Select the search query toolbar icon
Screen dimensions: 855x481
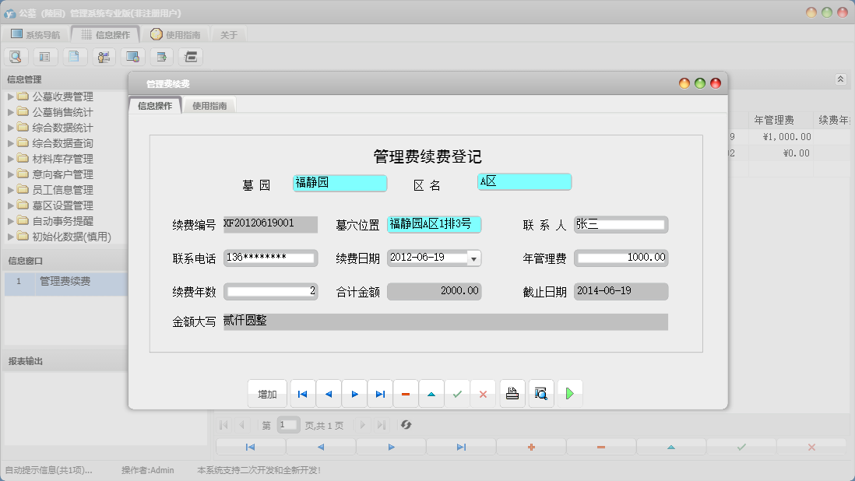point(16,56)
